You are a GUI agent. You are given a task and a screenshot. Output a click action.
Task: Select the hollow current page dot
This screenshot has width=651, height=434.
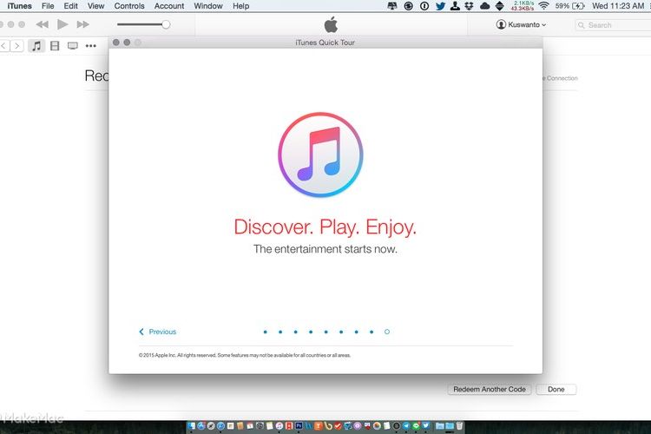(x=387, y=332)
